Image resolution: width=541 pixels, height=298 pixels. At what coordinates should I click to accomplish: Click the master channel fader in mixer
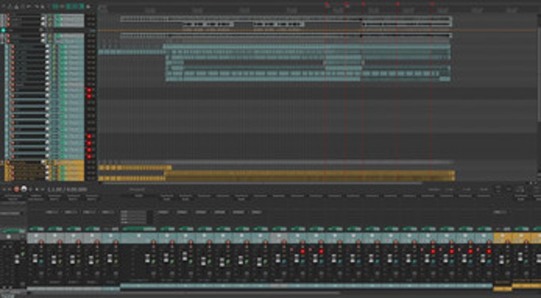[x=17, y=260]
